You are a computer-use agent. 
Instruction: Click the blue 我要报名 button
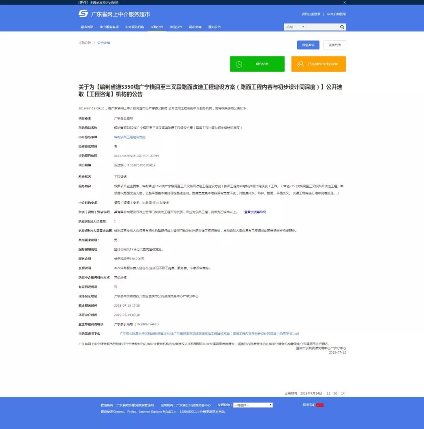[x=308, y=45]
